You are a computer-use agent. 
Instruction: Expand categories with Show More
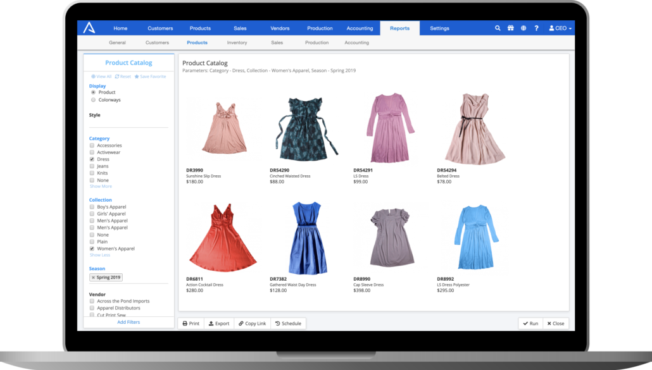tap(101, 187)
